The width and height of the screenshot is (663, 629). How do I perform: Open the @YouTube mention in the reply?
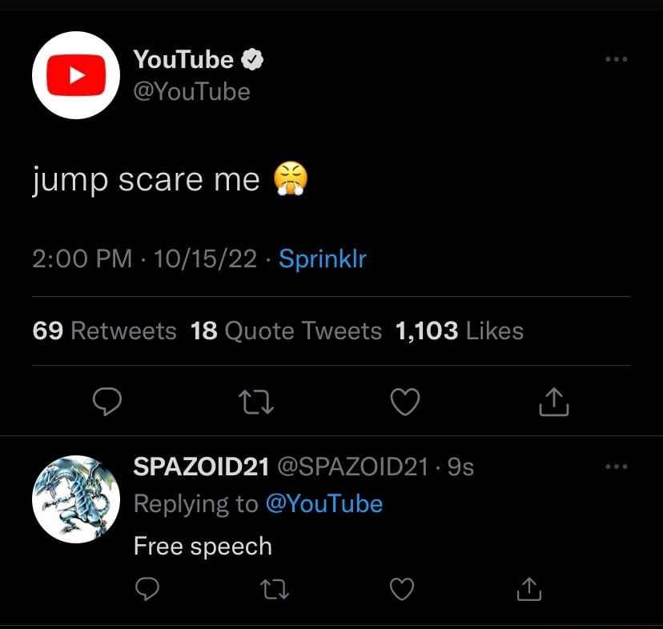point(324,503)
